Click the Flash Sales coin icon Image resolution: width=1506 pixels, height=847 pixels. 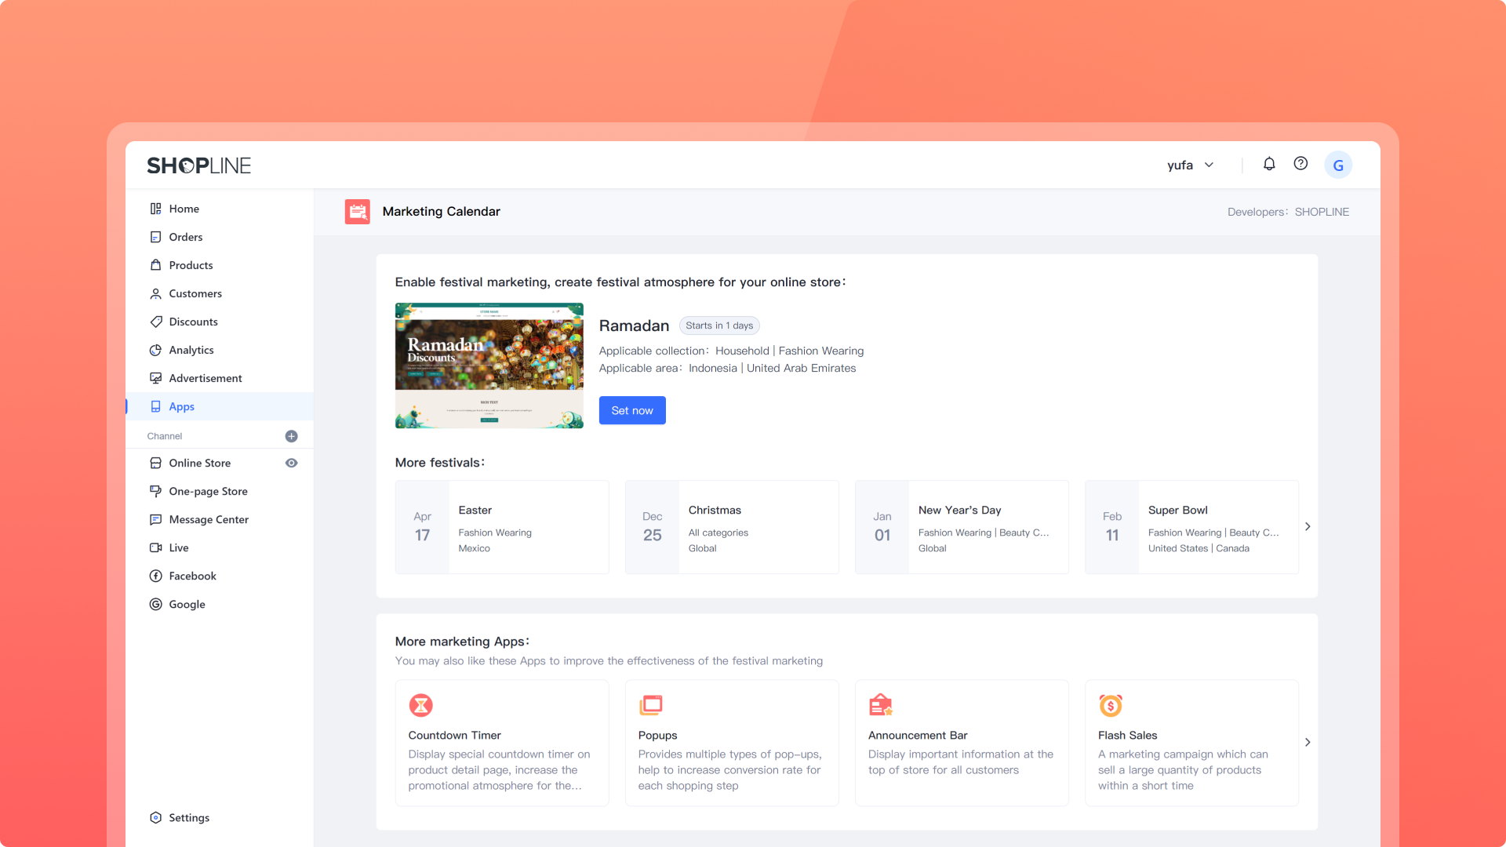coord(1110,705)
